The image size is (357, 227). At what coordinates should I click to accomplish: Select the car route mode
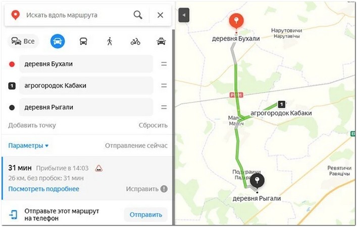tap(58, 41)
